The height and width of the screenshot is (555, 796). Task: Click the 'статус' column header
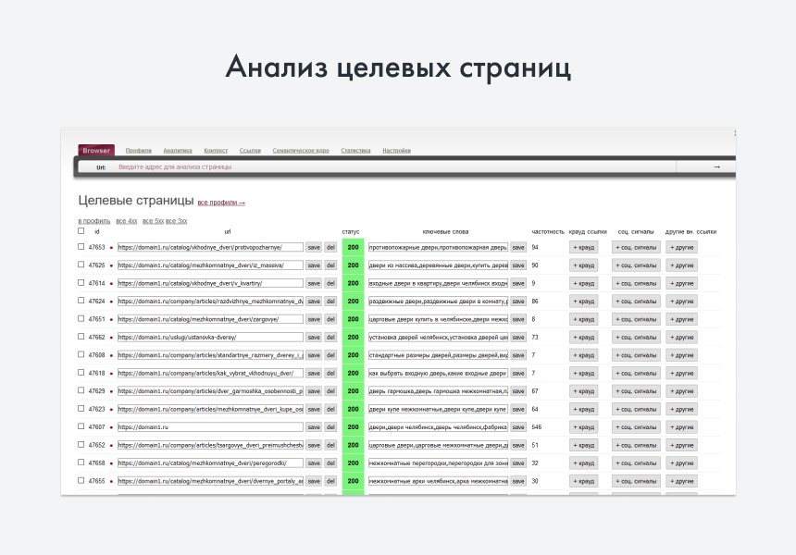(350, 232)
